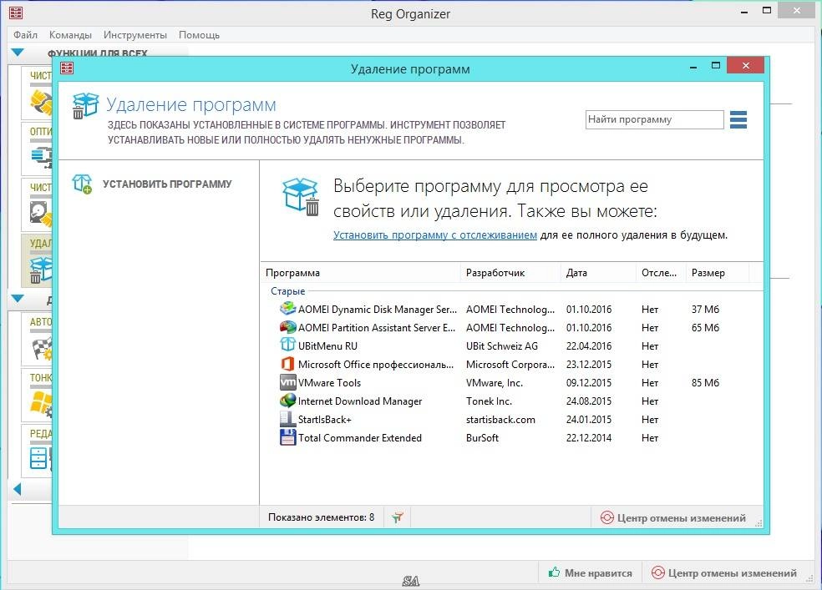Collapse the 'Функции для всех' section arrow
822x590 pixels.
click(x=18, y=53)
